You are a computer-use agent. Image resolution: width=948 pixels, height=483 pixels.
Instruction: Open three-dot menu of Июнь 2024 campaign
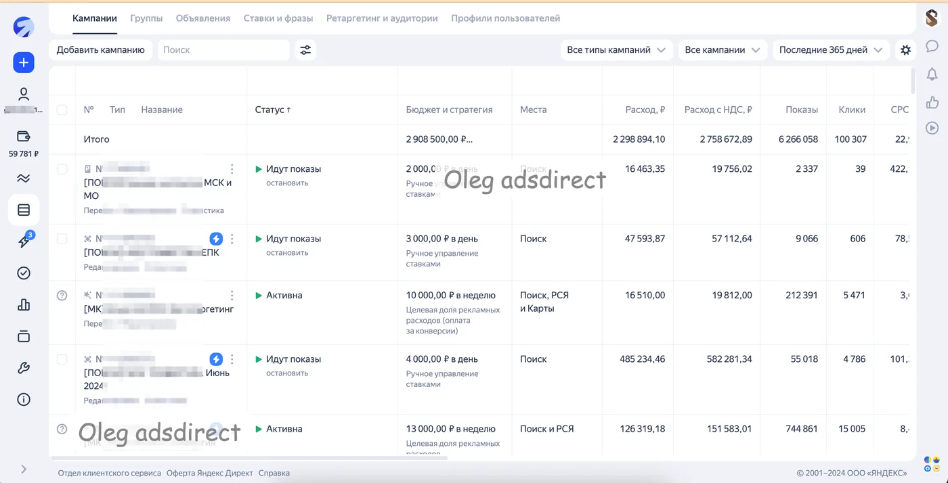(232, 359)
